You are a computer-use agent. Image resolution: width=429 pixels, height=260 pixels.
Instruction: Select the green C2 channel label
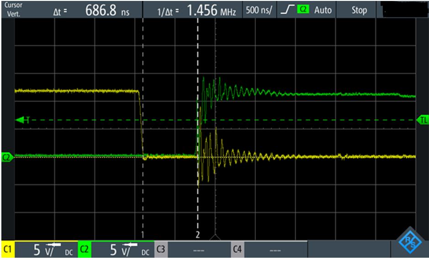coord(84,250)
